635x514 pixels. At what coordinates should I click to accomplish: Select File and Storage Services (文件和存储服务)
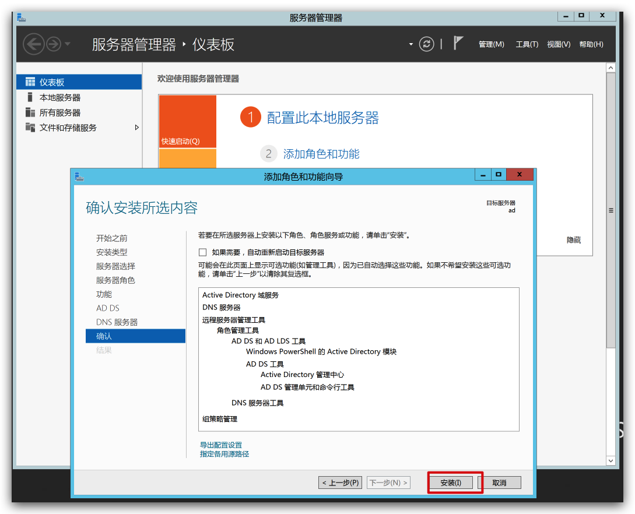(68, 128)
